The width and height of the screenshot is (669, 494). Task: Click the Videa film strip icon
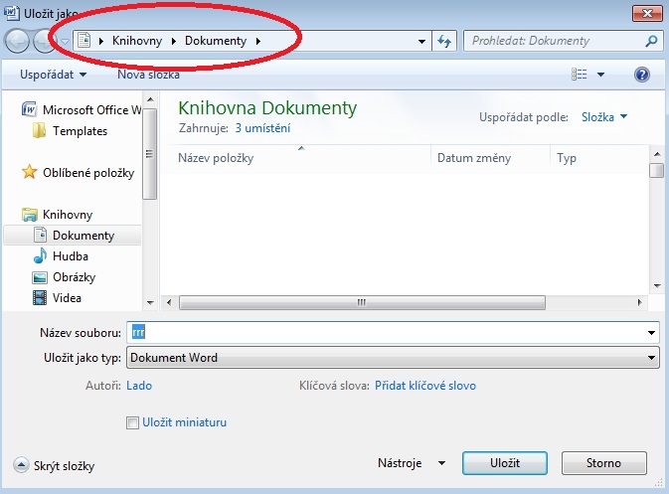click(x=40, y=298)
